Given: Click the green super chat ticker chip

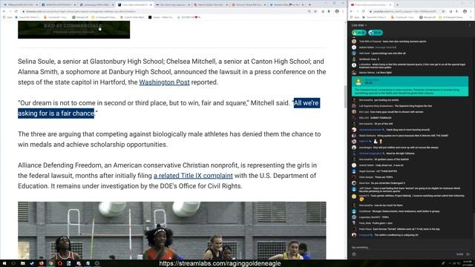Looking at the screenshot, I should [359, 33].
